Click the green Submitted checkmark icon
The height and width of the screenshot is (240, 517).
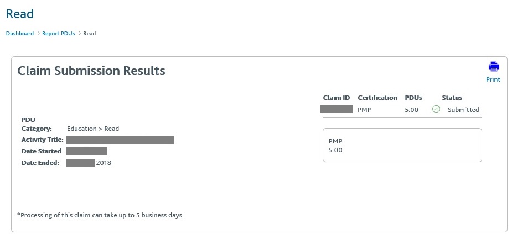436,109
